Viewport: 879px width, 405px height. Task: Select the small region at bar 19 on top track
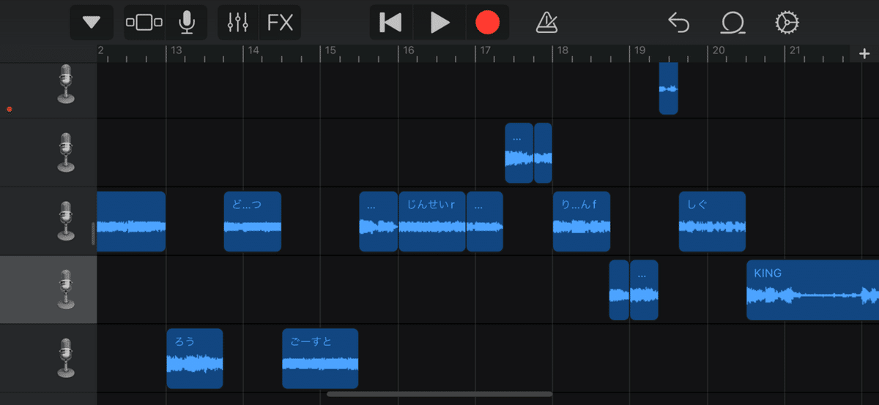tap(668, 88)
